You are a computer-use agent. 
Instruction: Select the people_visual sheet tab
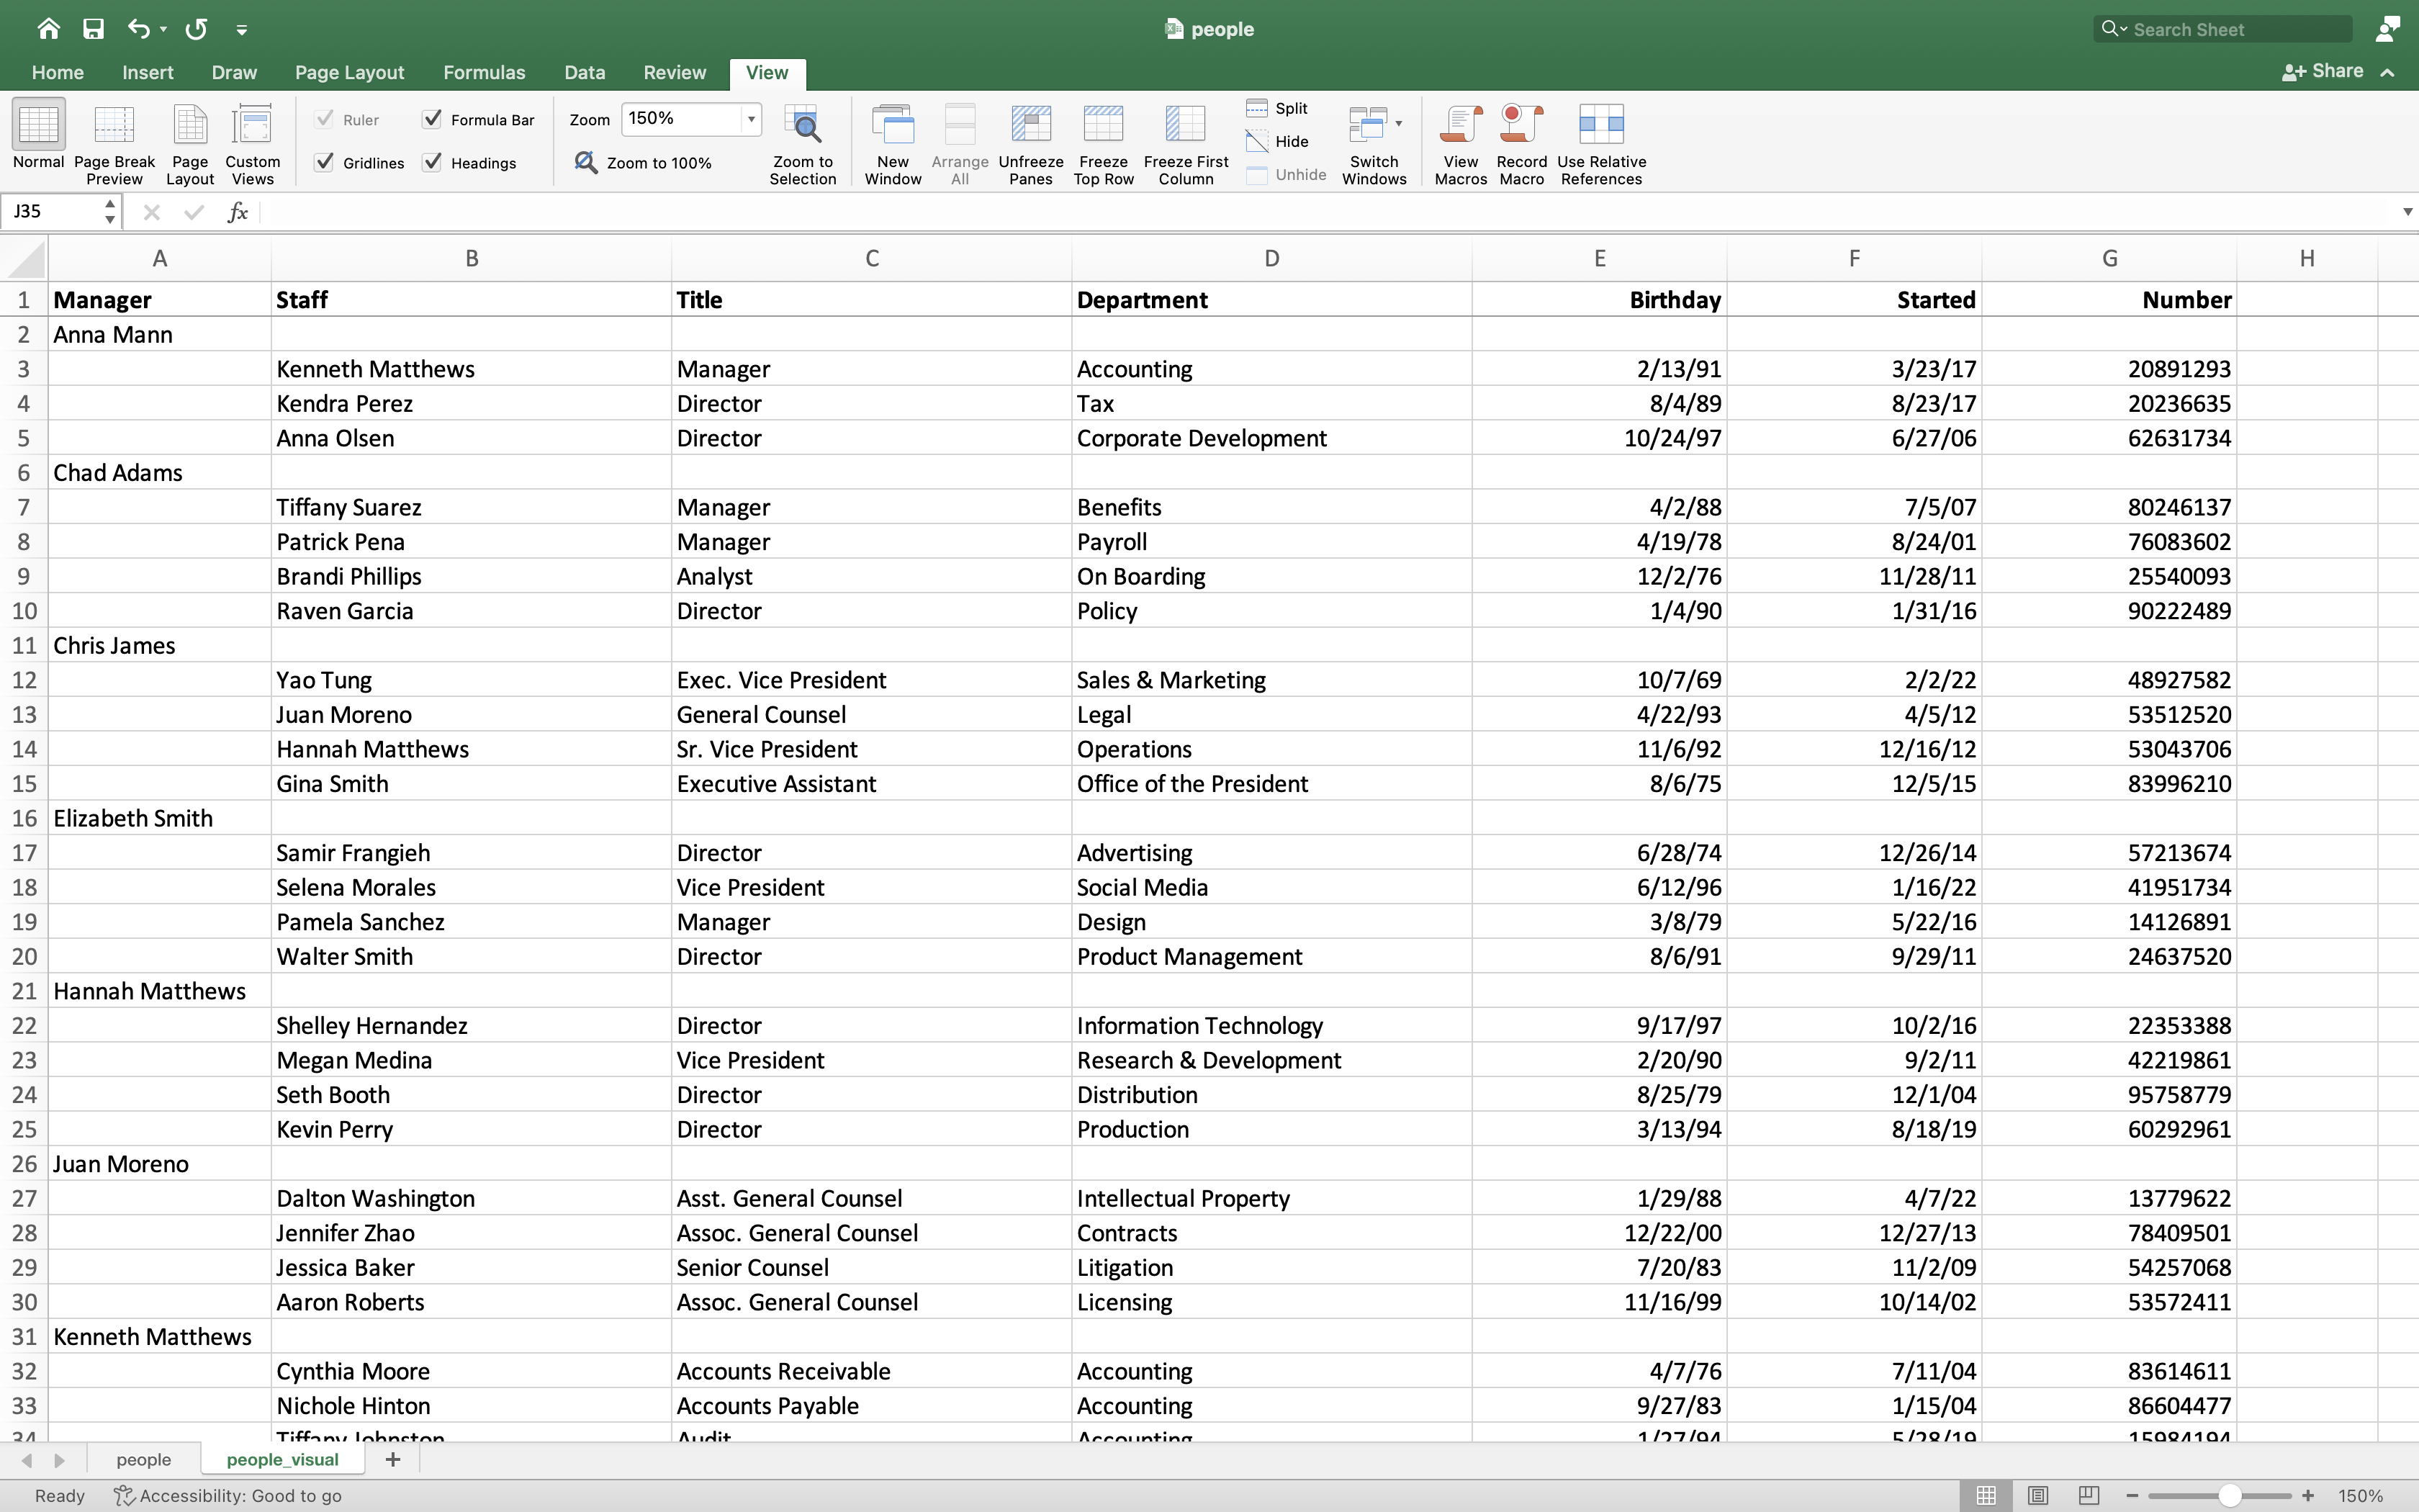282,1459
